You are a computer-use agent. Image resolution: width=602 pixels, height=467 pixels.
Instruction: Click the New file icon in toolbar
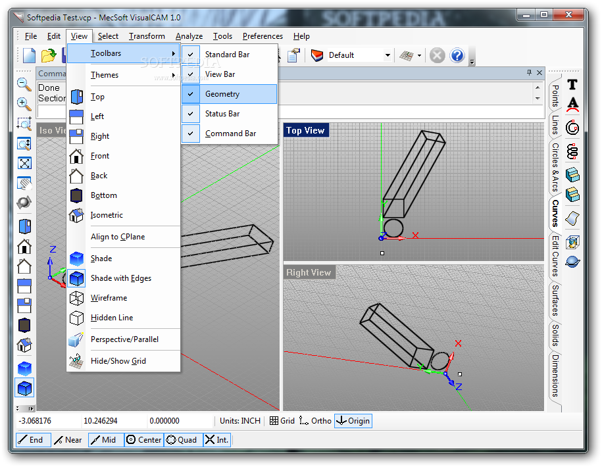tap(29, 55)
